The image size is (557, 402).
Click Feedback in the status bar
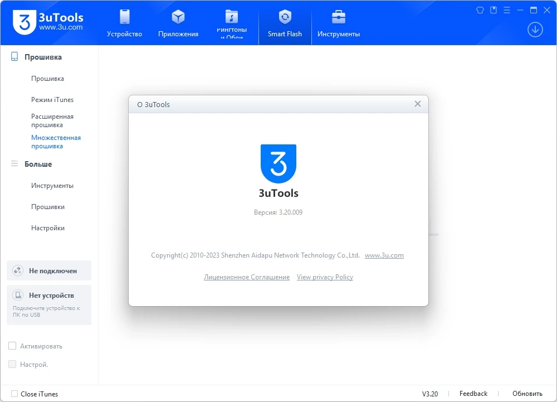point(473,394)
